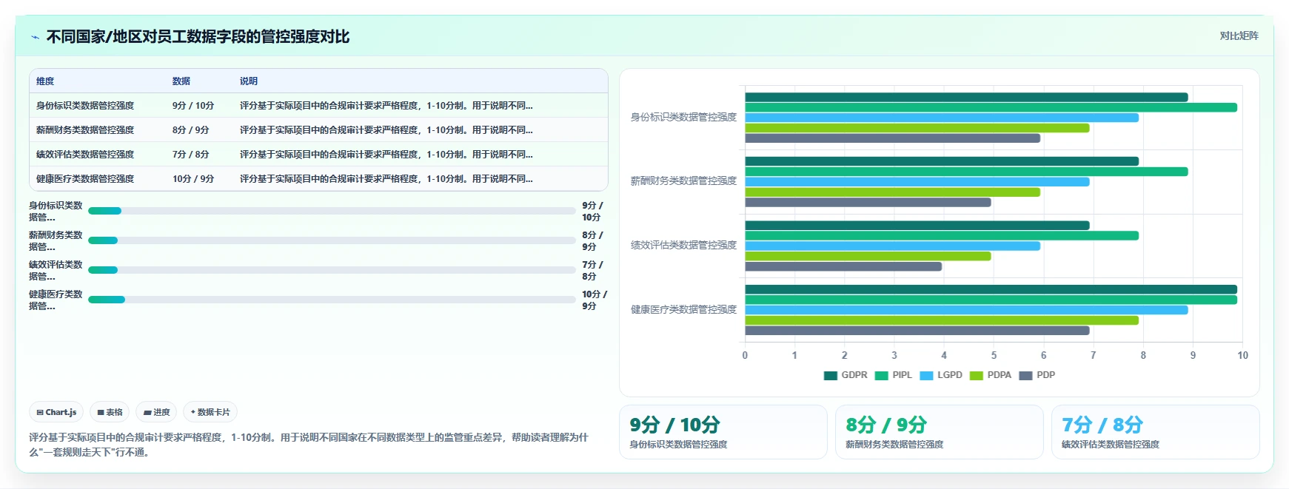Select the 进度 tag chip
1289x489 pixels.
(156, 412)
